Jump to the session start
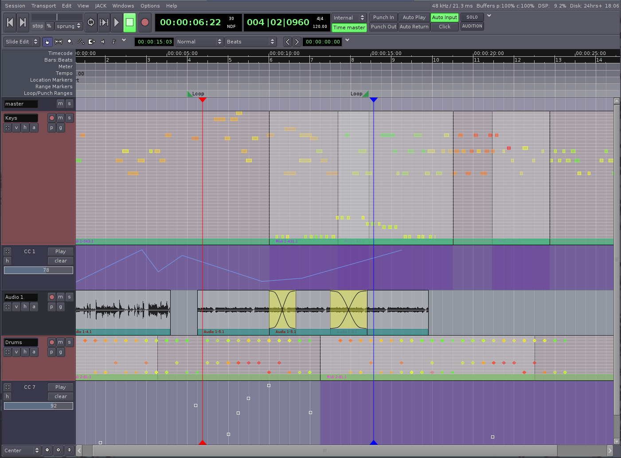 click(x=10, y=22)
